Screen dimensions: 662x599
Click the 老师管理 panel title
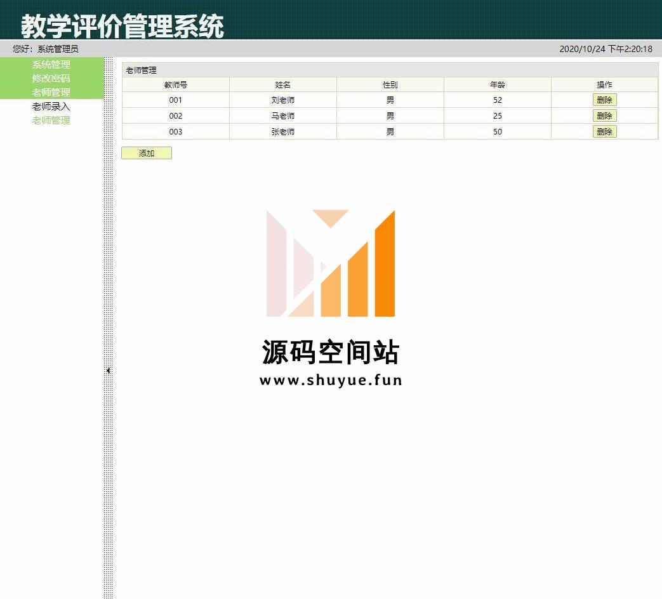[141, 70]
